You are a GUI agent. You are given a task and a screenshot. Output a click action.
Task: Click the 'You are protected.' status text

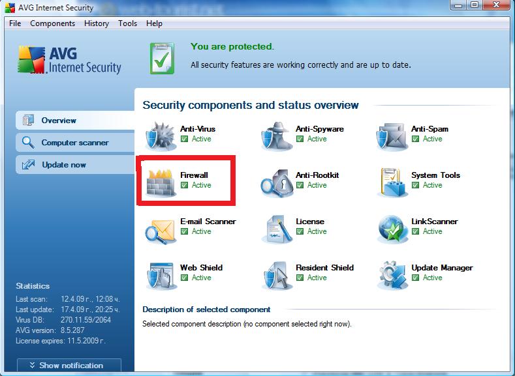232,46
